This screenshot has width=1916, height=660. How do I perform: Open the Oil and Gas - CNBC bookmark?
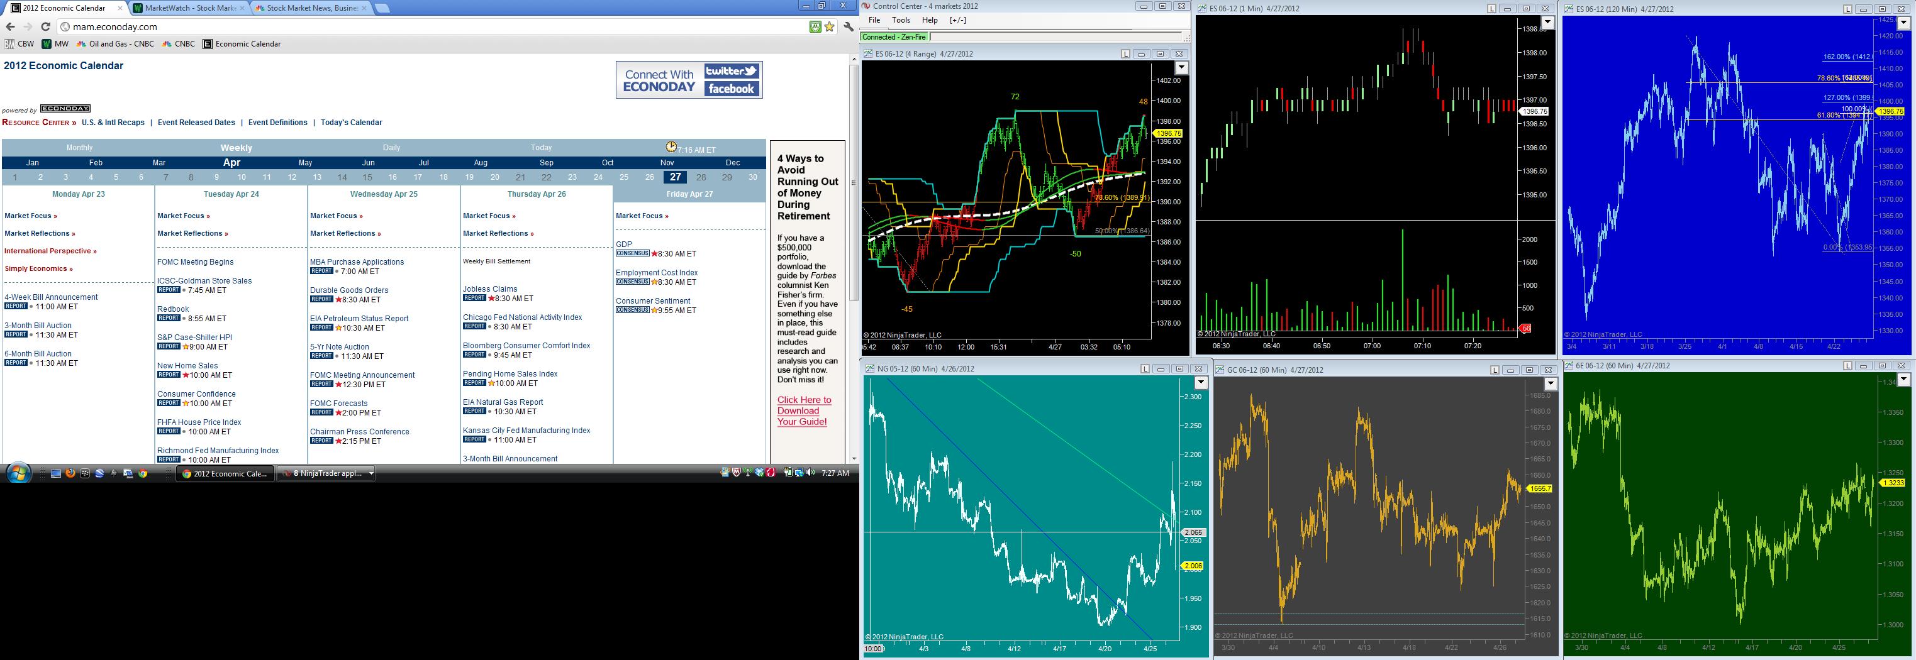point(116,44)
